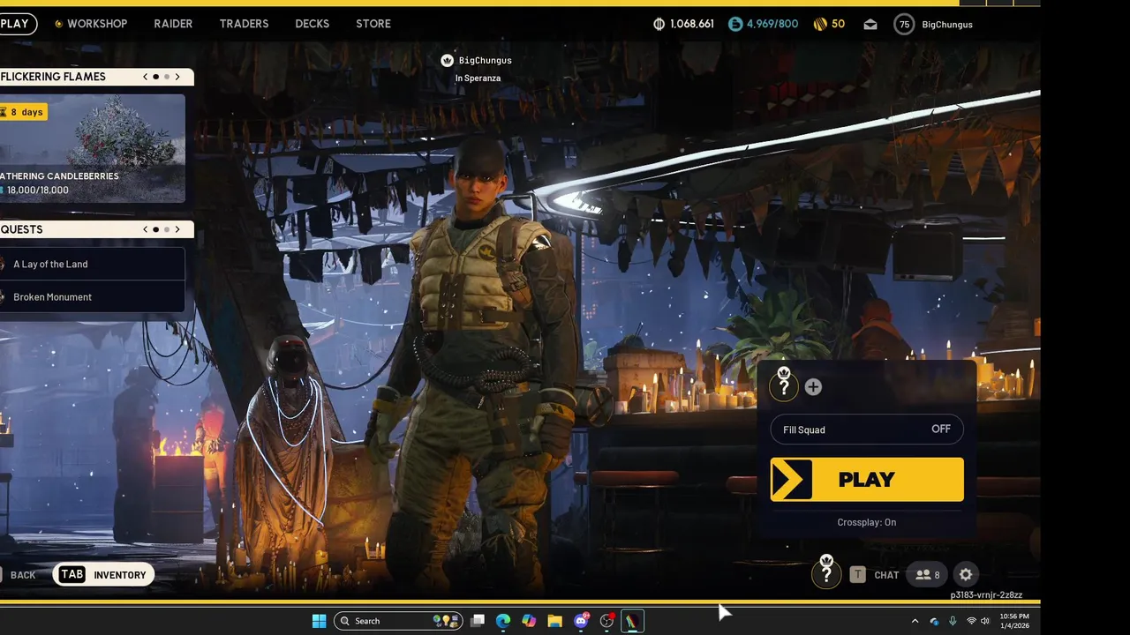
Task: Click BigChungus username in top bar
Action: pyautogui.click(x=947, y=25)
